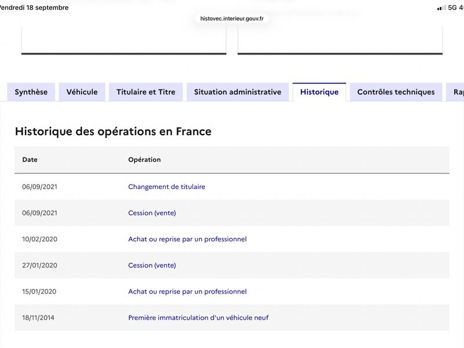Open the Titulaire et Titre tab
This screenshot has height=348, width=464.
click(x=146, y=92)
